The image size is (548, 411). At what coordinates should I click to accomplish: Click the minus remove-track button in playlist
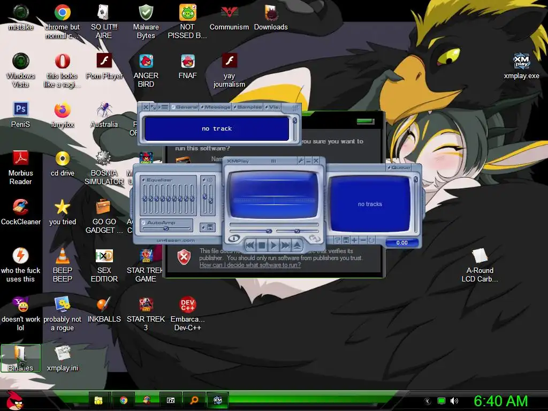[363, 240]
